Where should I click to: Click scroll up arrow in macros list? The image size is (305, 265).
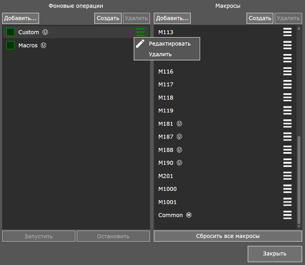pyautogui.click(x=299, y=29)
